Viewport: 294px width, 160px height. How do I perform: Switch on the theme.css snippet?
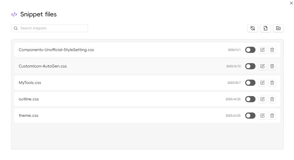click(x=250, y=116)
